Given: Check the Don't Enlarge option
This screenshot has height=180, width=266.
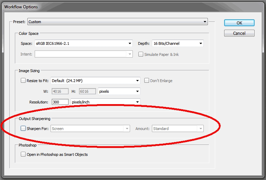Looking at the screenshot, I should [x=147, y=81].
